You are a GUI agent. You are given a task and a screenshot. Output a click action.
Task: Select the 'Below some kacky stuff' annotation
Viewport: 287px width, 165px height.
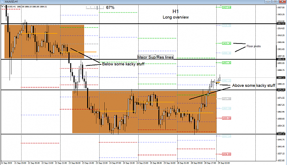124,64
